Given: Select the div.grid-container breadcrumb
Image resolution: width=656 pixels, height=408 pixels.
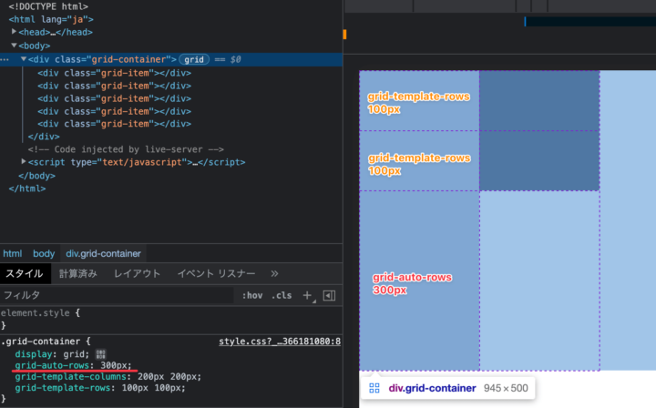Looking at the screenshot, I should 103,254.
